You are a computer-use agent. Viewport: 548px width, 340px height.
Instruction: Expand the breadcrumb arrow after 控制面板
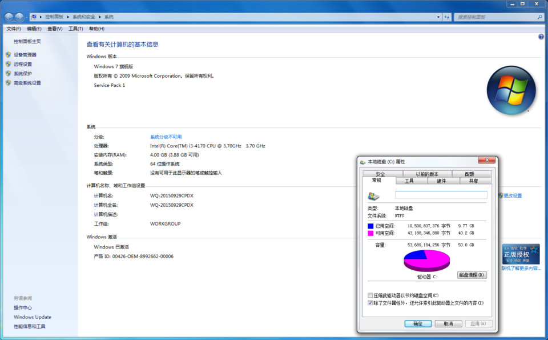point(68,17)
